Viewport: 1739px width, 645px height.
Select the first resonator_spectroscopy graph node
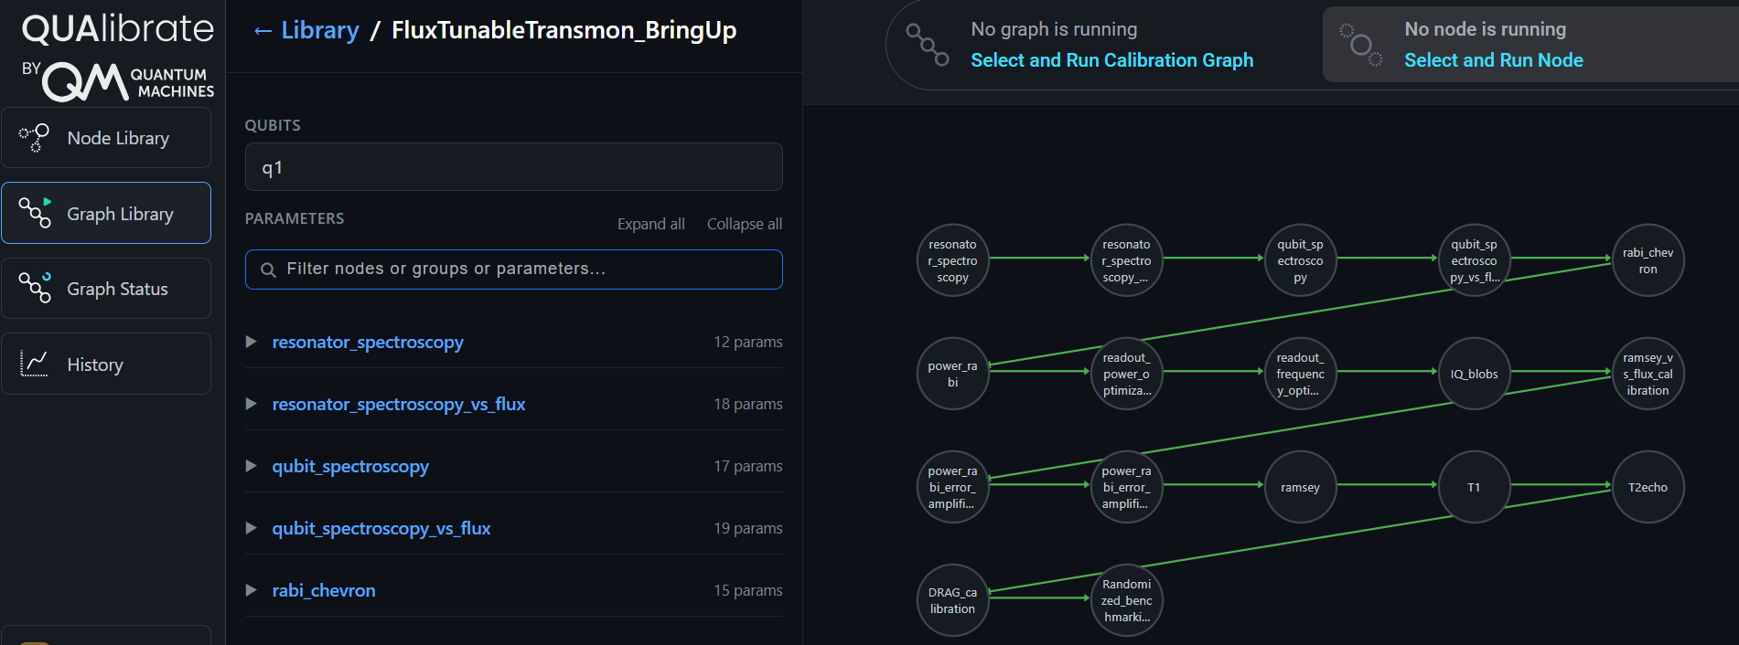952,260
